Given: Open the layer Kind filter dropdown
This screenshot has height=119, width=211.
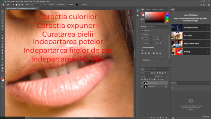Looking at the screenshot, I should pos(145,73).
